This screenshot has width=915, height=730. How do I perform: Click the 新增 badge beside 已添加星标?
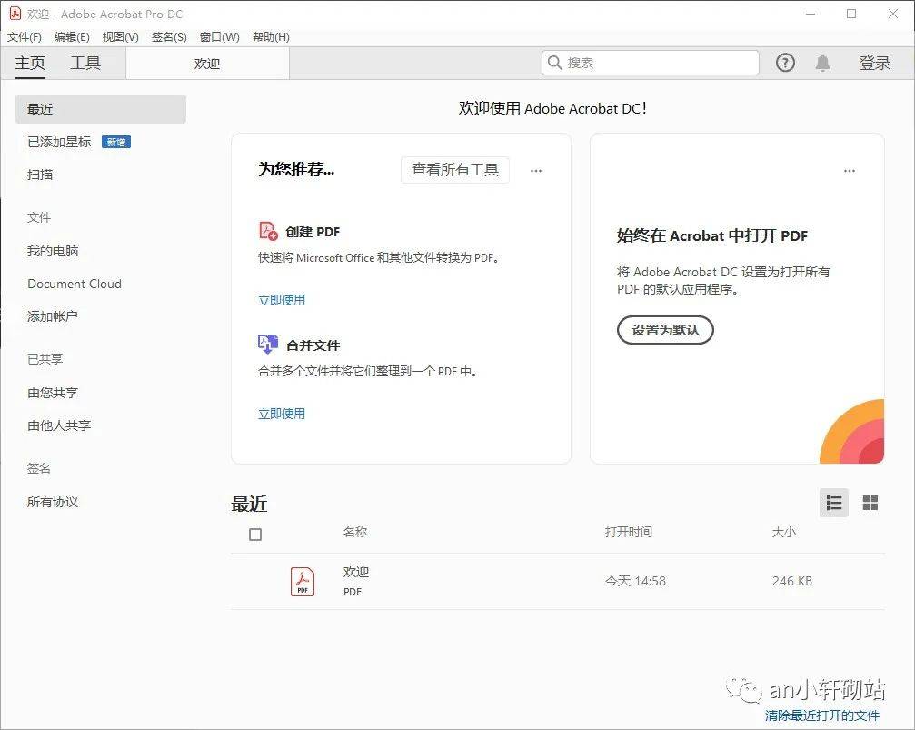point(115,142)
